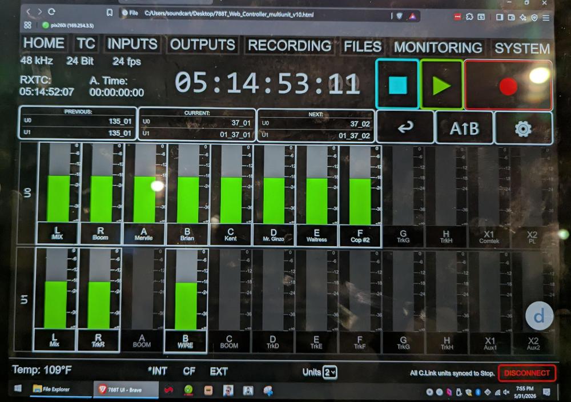Click the U0 Mervile level meter

point(144,183)
